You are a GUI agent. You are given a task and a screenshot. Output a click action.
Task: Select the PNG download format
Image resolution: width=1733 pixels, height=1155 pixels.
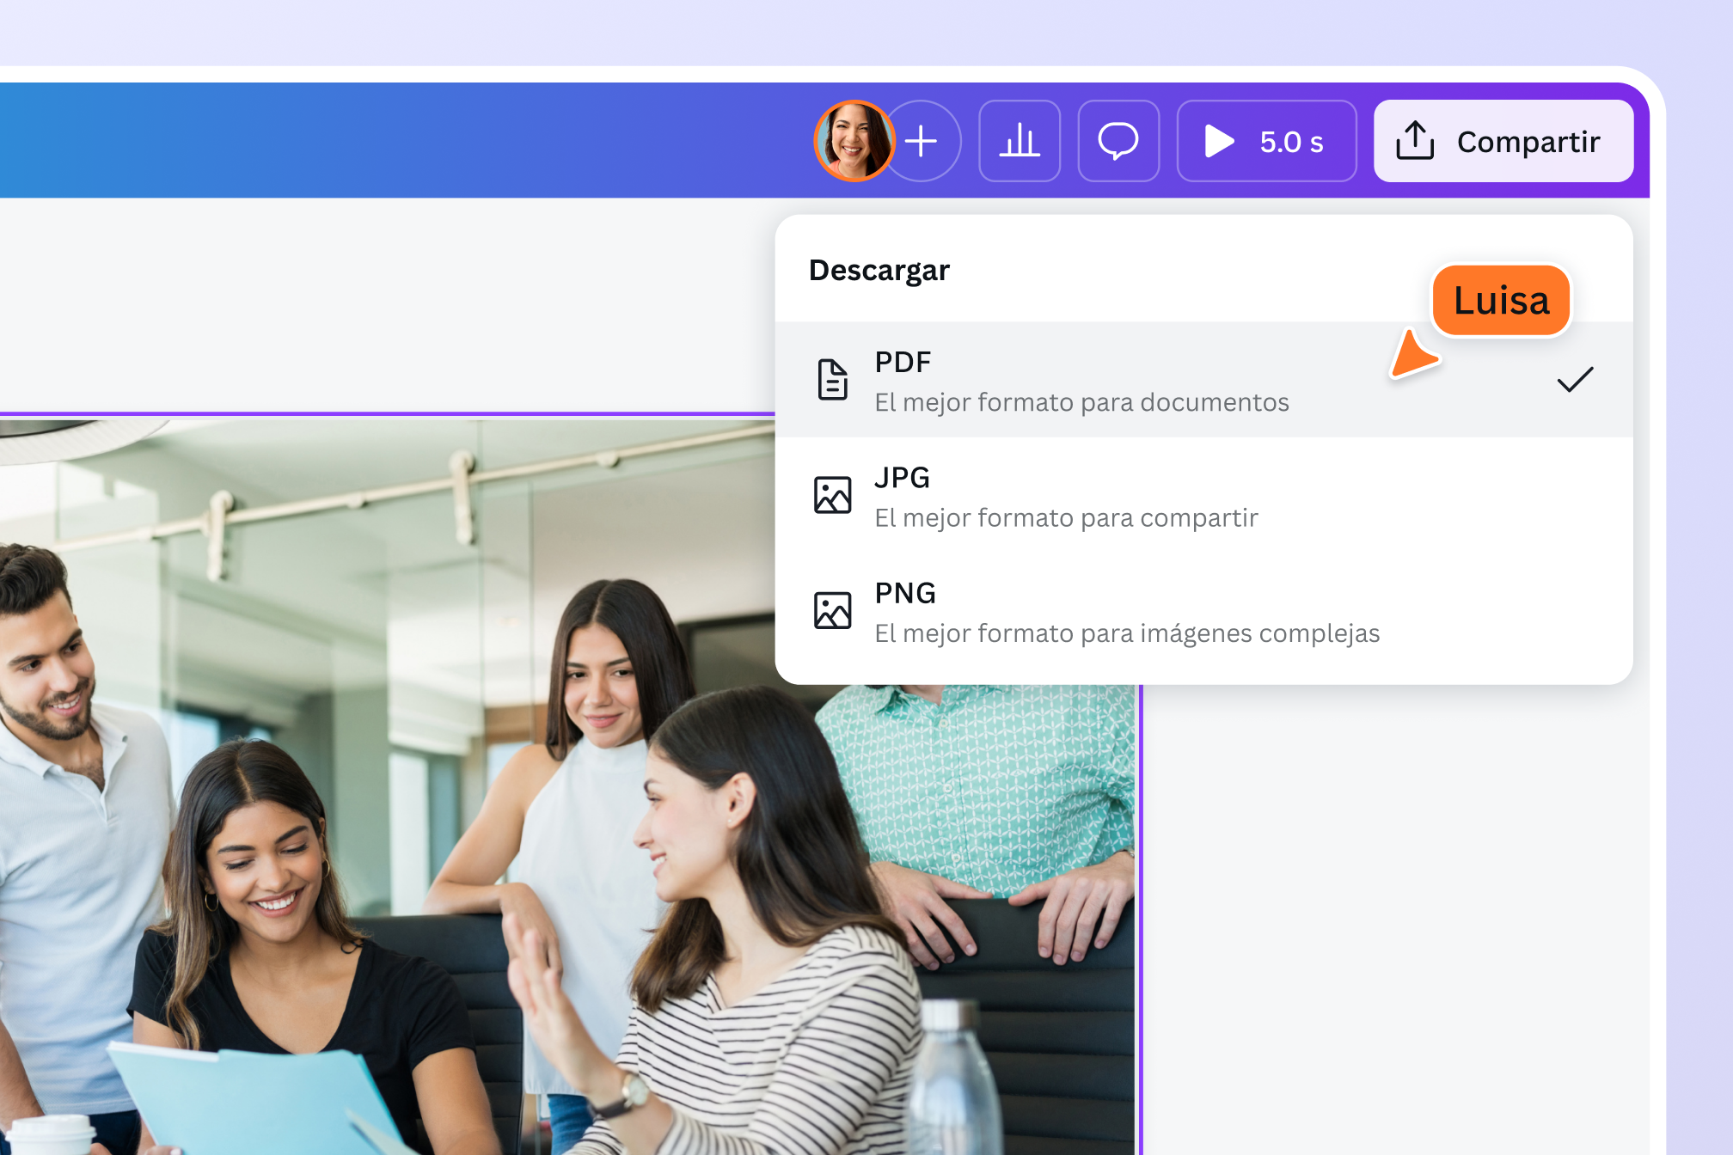coord(1203,611)
